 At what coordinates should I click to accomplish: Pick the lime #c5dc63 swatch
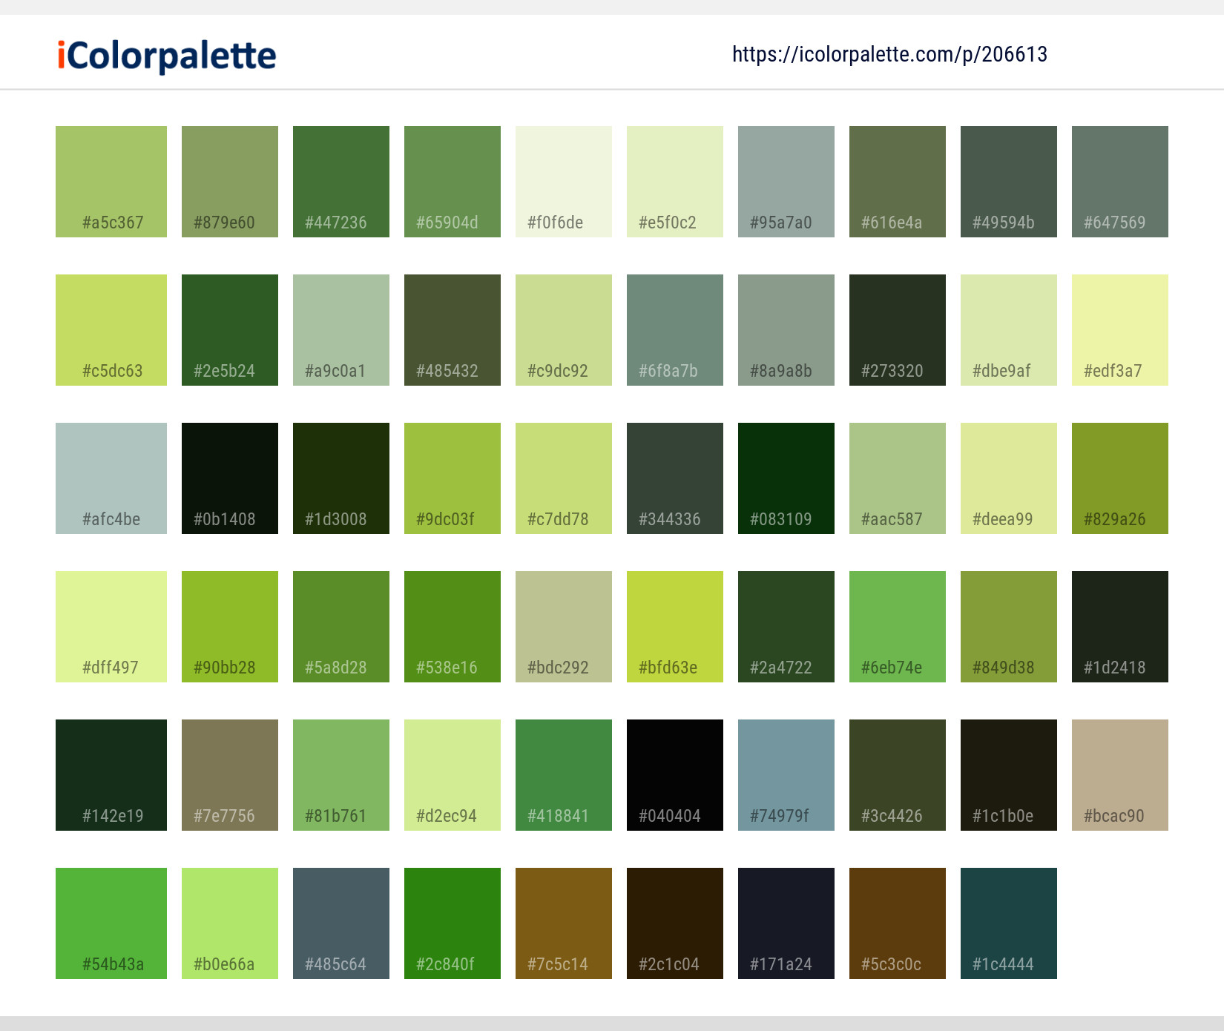[x=111, y=330]
